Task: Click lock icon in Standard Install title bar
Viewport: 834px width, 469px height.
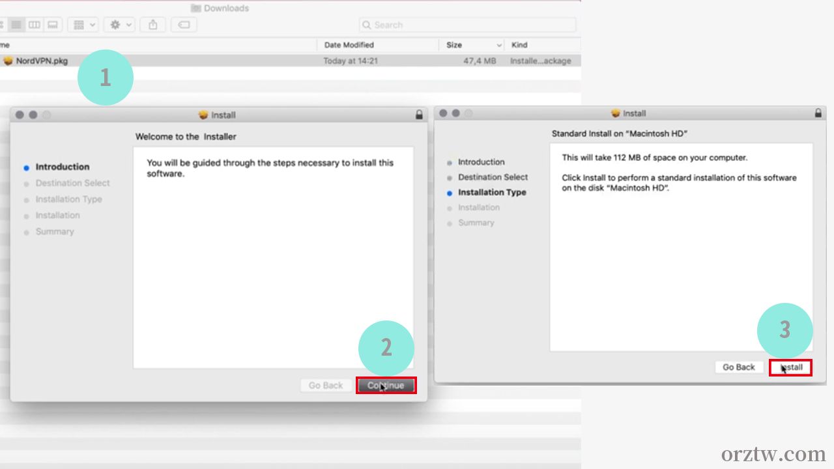Action: [818, 113]
